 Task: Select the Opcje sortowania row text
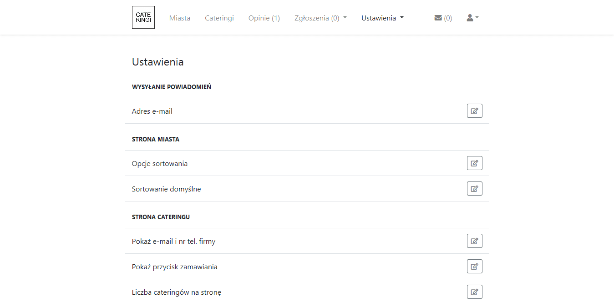pyautogui.click(x=160, y=164)
